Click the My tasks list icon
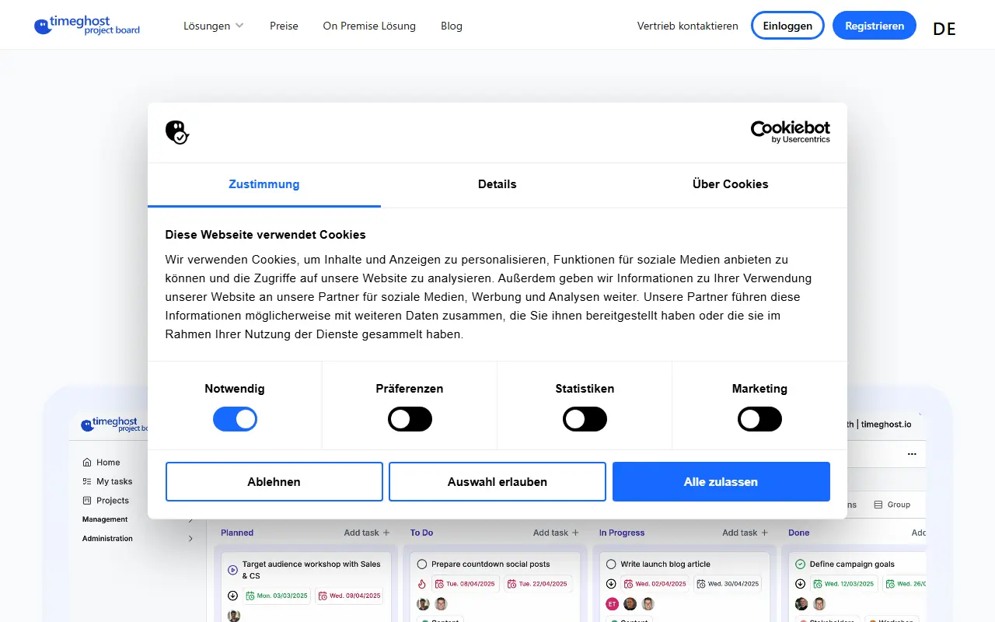The width and height of the screenshot is (995, 622). click(x=87, y=481)
